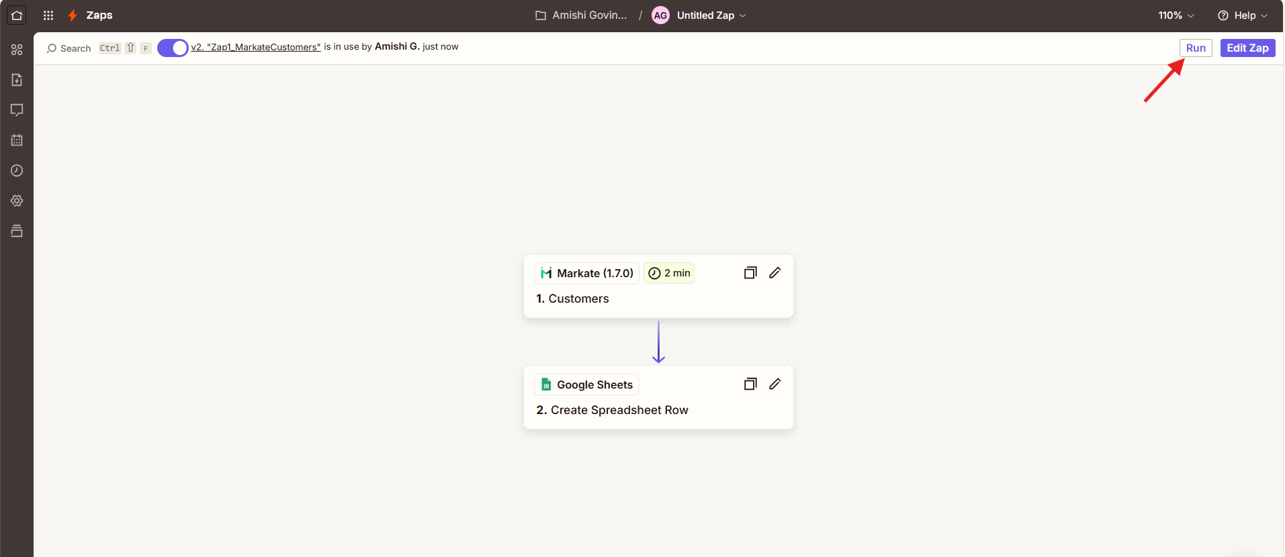
Task: Click the Run button
Action: click(1196, 48)
